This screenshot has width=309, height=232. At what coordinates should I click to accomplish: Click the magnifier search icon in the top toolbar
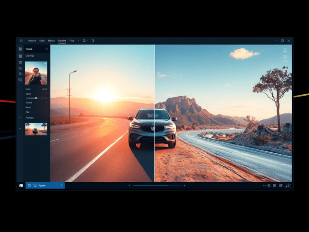(93, 41)
